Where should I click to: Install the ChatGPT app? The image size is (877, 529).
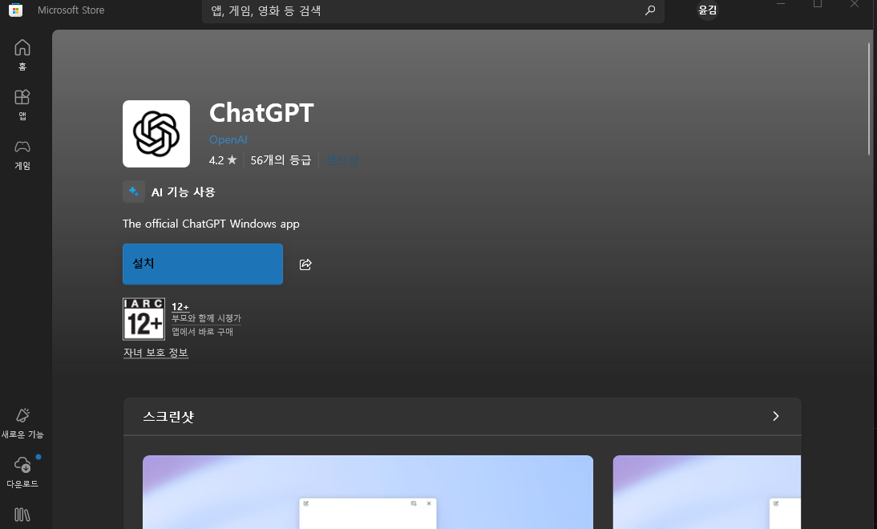click(203, 264)
